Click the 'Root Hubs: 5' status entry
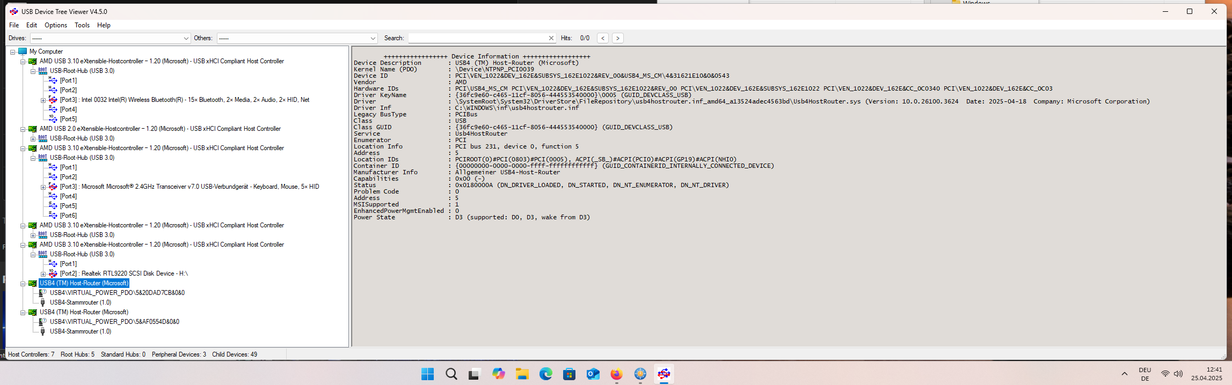The image size is (1232, 385). pos(77,354)
